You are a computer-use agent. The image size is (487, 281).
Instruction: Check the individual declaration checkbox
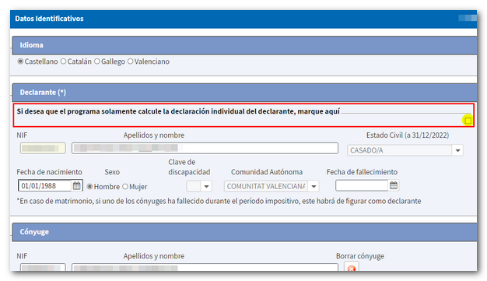[x=468, y=121]
